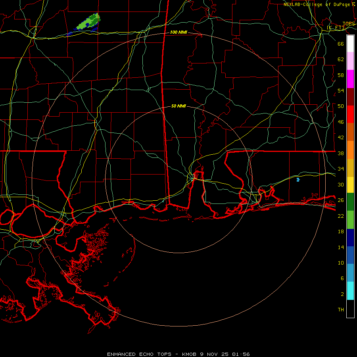
Task: Click the "(K FT)" units label
Action: point(336,28)
